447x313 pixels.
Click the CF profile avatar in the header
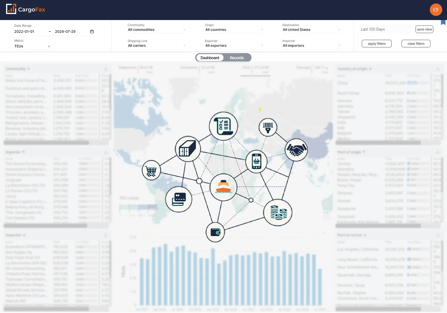point(436,10)
